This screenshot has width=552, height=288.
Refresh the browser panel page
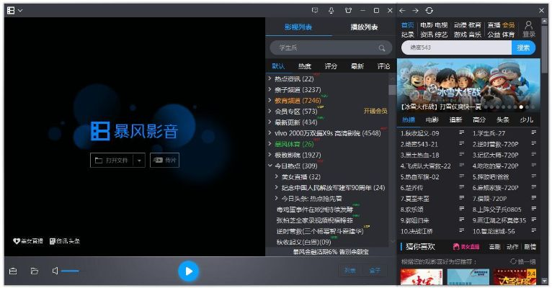(429, 10)
